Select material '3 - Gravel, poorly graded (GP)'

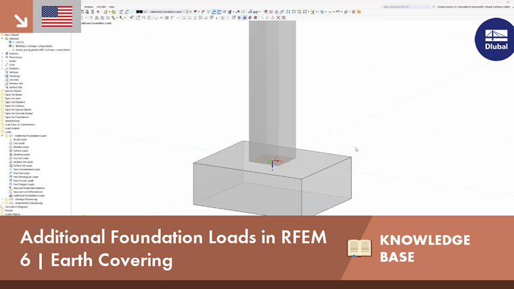(41, 50)
